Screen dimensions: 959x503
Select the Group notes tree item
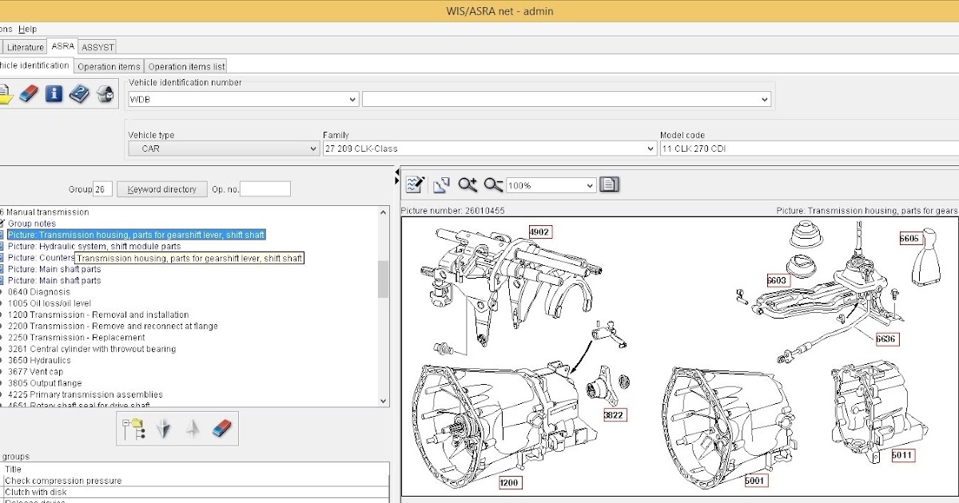[32, 224]
